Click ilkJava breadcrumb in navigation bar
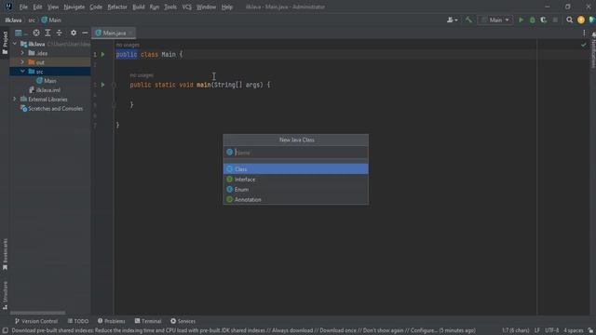The height and width of the screenshot is (335, 596). coord(13,20)
